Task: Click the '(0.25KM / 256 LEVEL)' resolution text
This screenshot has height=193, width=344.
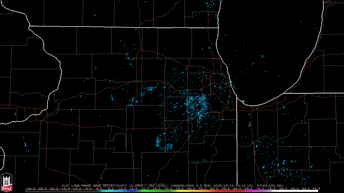Action: pyautogui.click(x=149, y=185)
